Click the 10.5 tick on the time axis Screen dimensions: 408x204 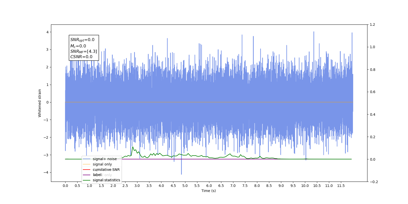click(317, 186)
